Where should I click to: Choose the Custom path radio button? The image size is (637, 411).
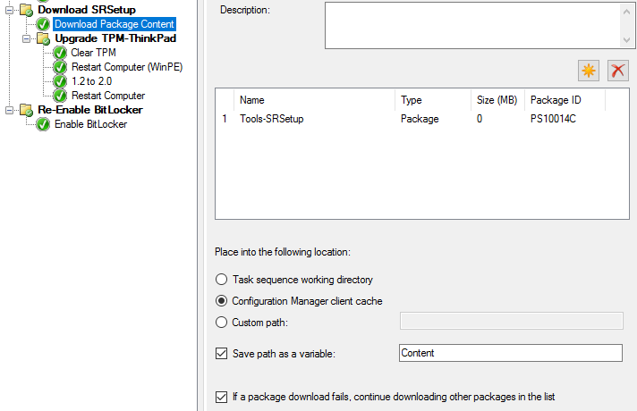221,322
